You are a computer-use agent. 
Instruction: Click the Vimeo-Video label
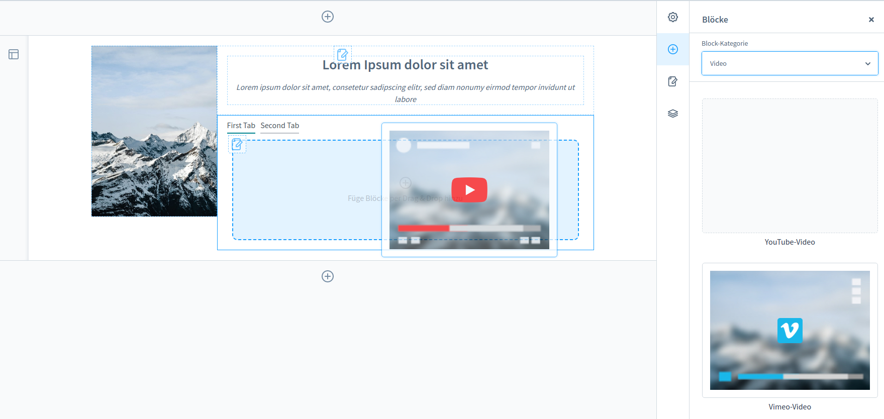coord(790,407)
